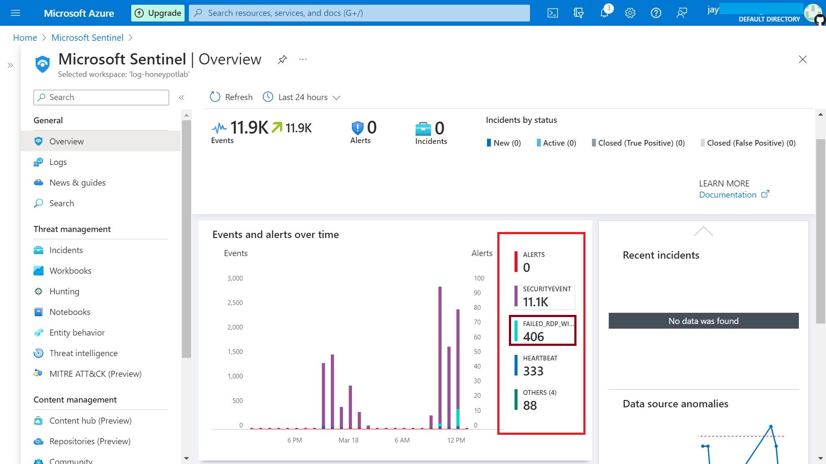Screen dimensions: 826x464
Task: Click the Threat Intelligence icon
Action: tap(38, 353)
